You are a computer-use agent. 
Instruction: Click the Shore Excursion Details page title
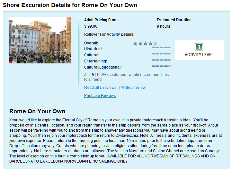pyautogui.click(x=70, y=5)
